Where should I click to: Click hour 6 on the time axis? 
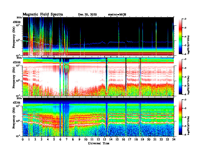60,140
